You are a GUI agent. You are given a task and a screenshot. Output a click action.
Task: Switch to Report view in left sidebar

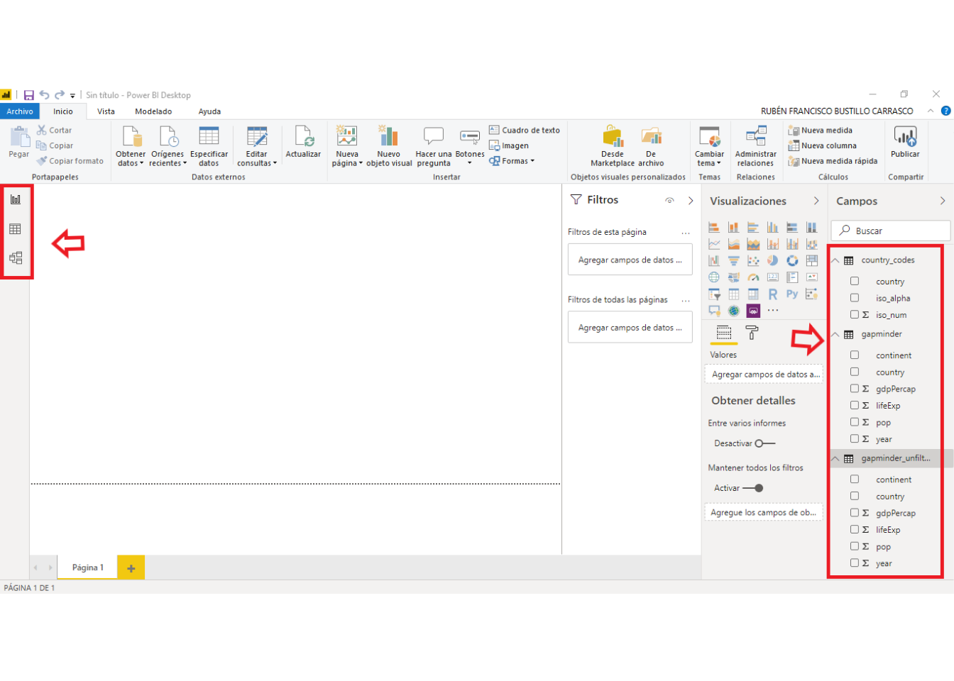coord(15,199)
